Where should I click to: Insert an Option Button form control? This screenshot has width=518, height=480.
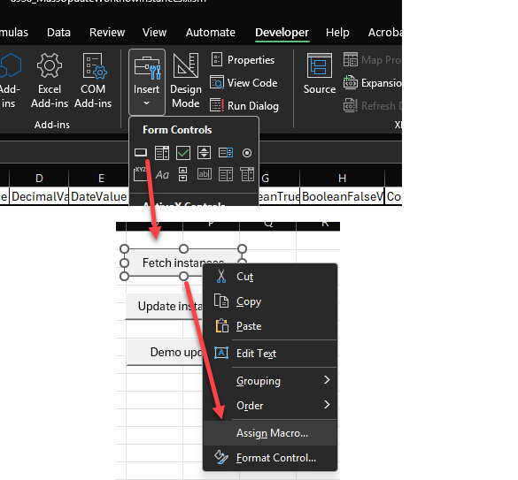pyautogui.click(x=247, y=153)
